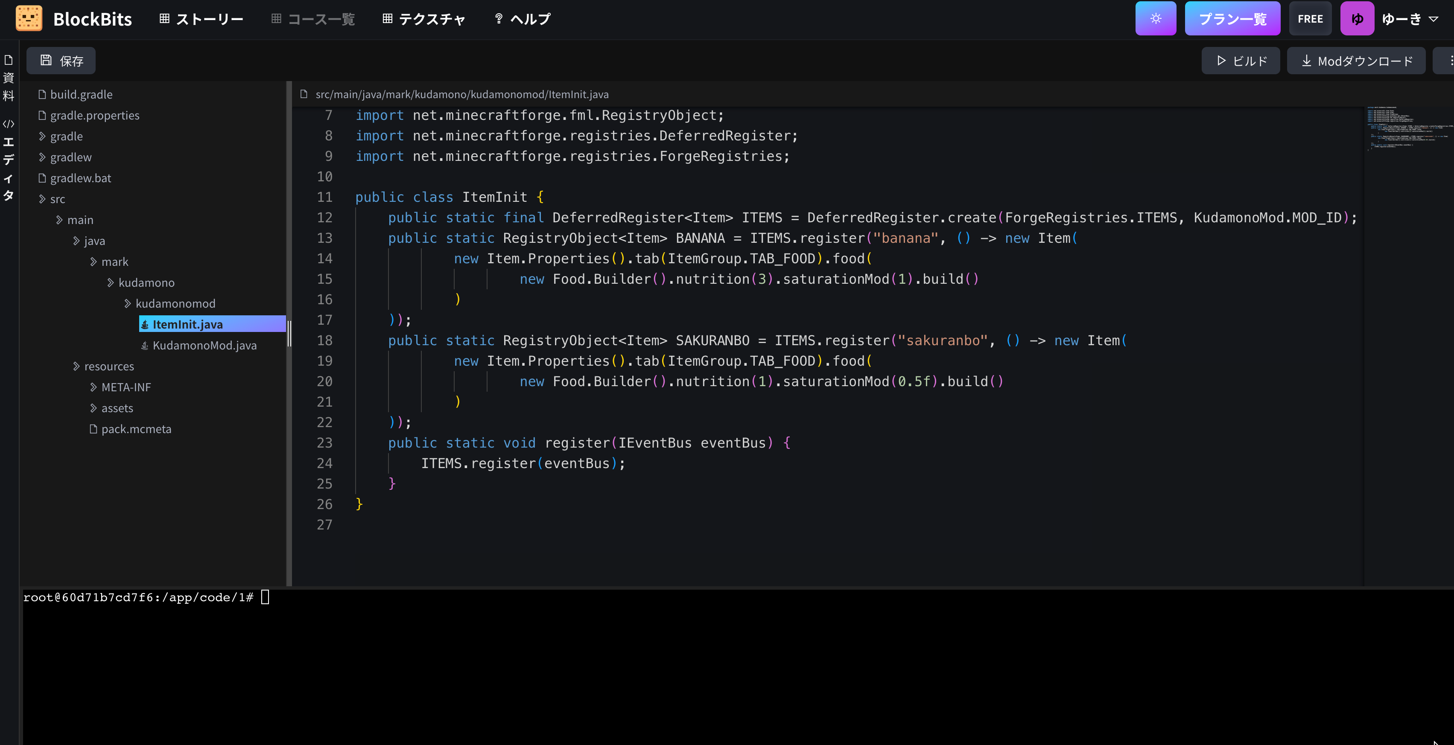
Task: Start build with ビルド button
Action: tap(1240, 61)
